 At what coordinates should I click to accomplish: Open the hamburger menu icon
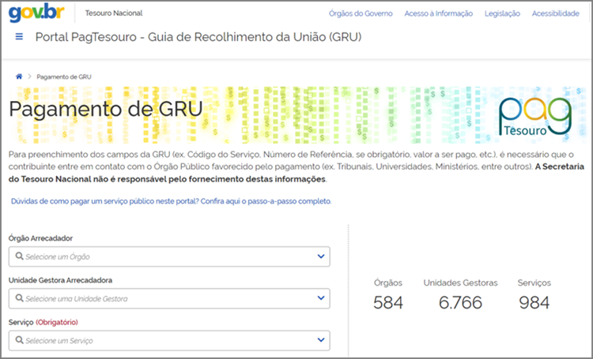click(19, 37)
